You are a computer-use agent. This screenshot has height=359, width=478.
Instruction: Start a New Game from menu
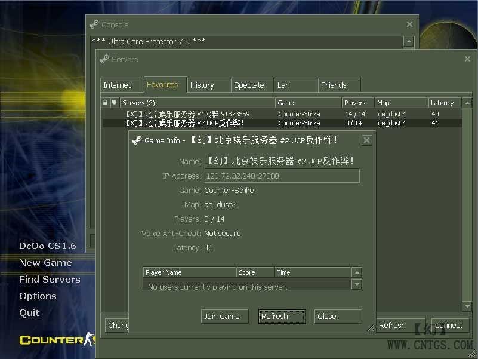point(45,263)
